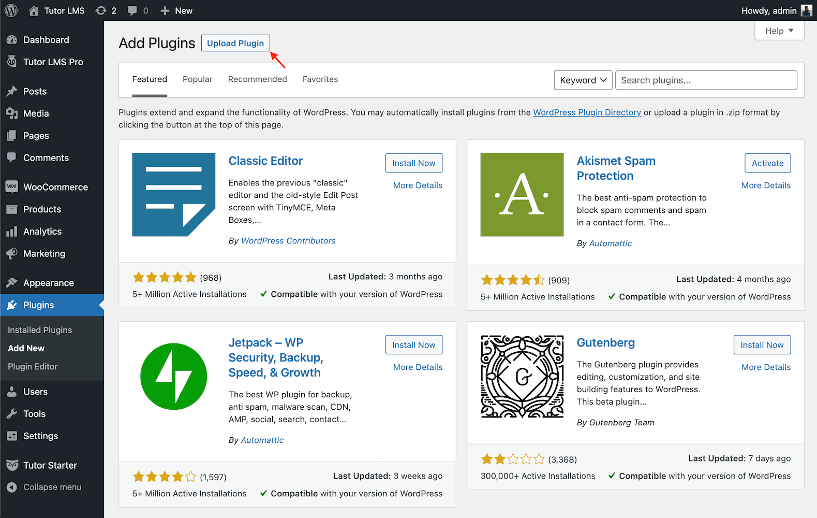Open the WordPress logo menu

coord(11,10)
